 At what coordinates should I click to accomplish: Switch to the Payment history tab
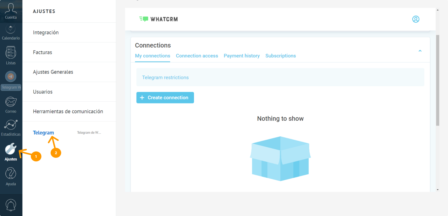[x=242, y=56]
